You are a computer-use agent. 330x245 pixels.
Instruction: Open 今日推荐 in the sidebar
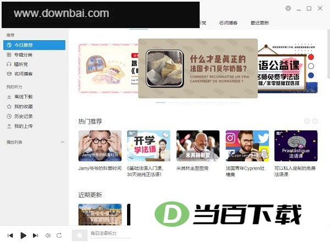point(34,45)
